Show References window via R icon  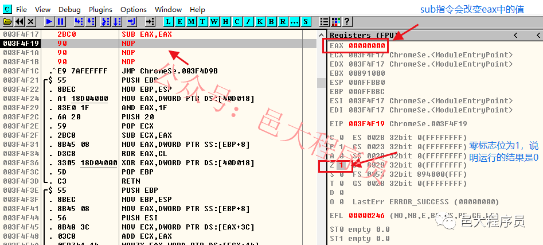coord(283,22)
